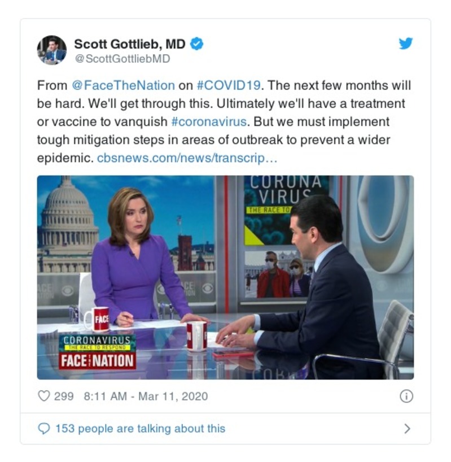Click the @ScottGottliebMD handle
451x462 pixels.
(x=122, y=59)
